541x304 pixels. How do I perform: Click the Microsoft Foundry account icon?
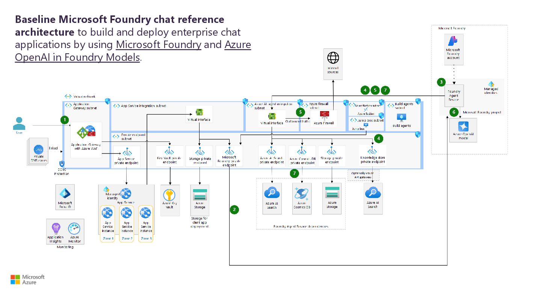pyautogui.click(x=453, y=41)
